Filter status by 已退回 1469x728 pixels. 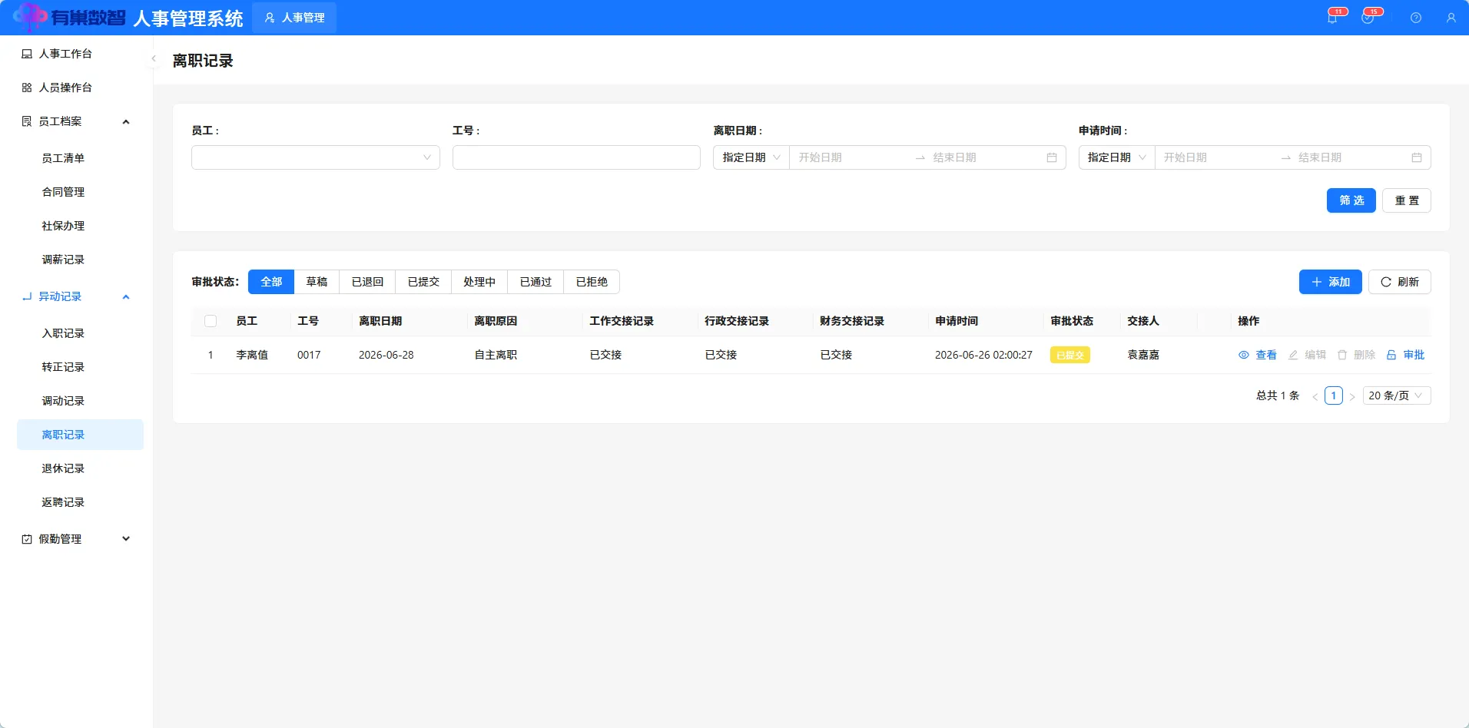click(367, 282)
